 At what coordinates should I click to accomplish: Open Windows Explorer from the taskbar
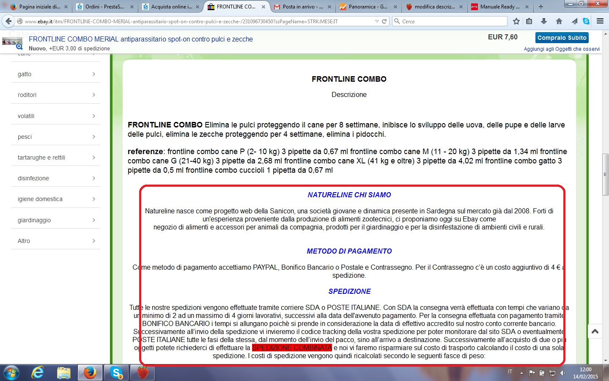point(64,373)
